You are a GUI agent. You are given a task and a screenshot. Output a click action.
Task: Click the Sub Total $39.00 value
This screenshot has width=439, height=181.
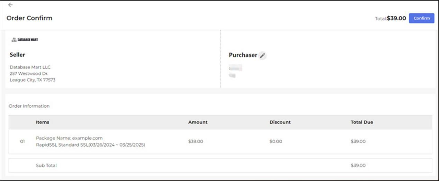358,165
